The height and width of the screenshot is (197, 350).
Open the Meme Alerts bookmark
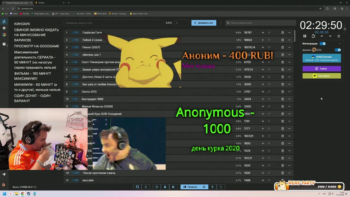coord(100,13)
